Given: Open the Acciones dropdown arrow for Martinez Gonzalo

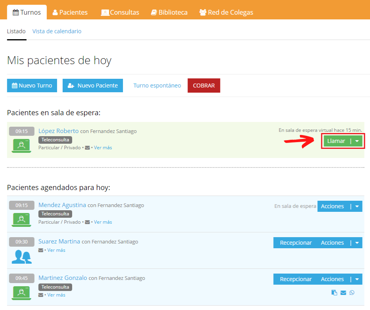Looking at the screenshot, I should 357,279.
